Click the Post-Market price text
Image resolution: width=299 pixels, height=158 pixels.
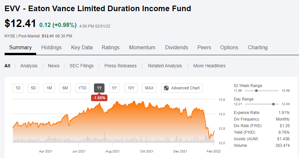45,36
